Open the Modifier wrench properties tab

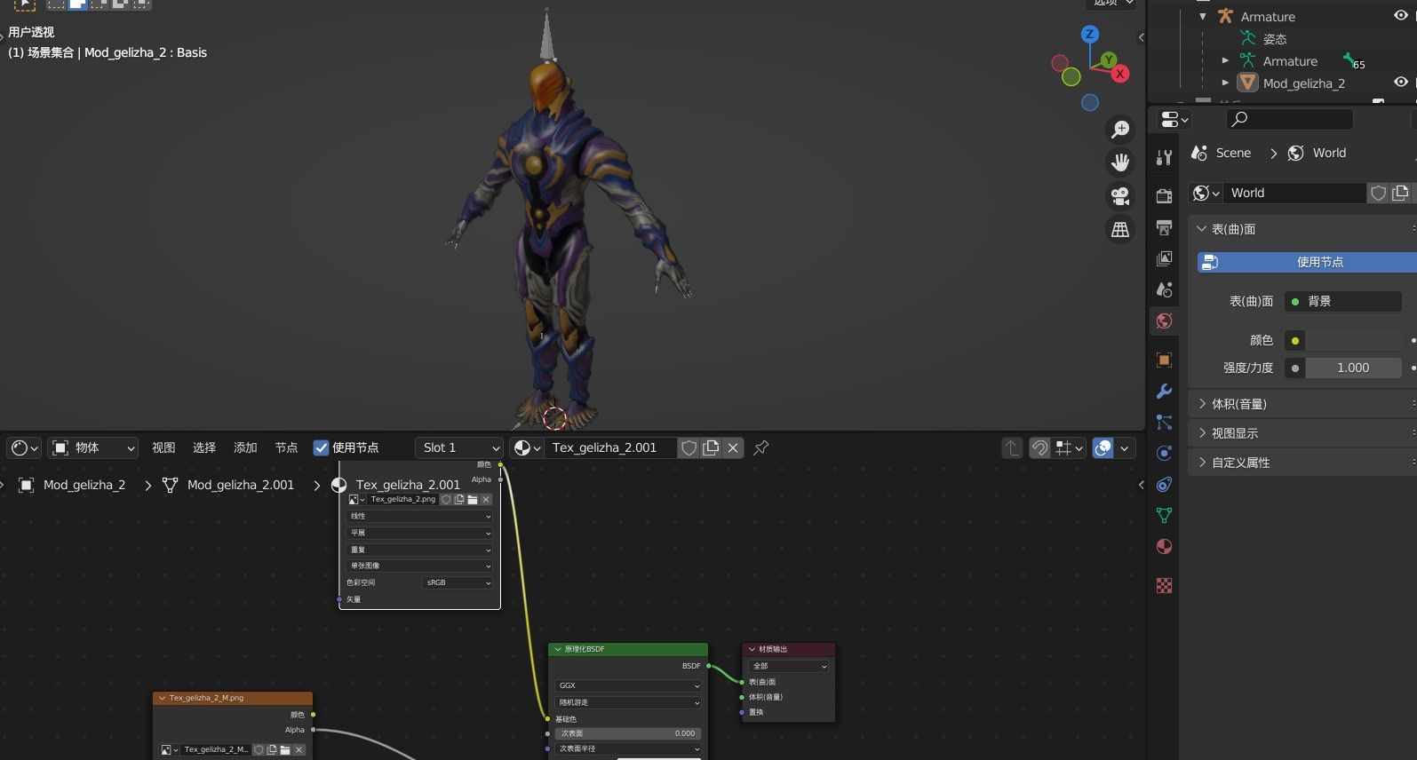pos(1164,392)
